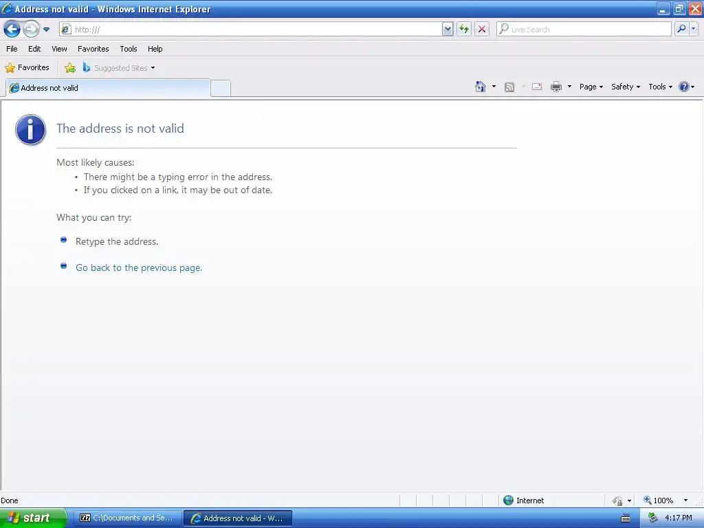Open the File menu

click(x=12, y=49)
